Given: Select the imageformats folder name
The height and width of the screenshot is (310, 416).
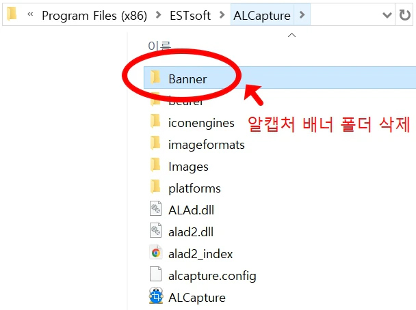Looking at the screenshot, I should coord(207,145).
